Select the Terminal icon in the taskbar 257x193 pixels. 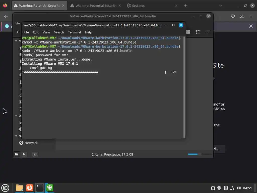(39, 188)
